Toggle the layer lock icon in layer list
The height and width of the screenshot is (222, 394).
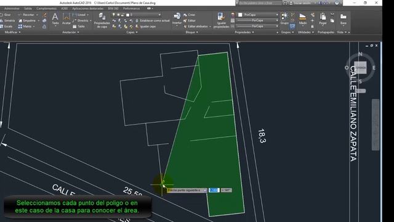(123, 15)
